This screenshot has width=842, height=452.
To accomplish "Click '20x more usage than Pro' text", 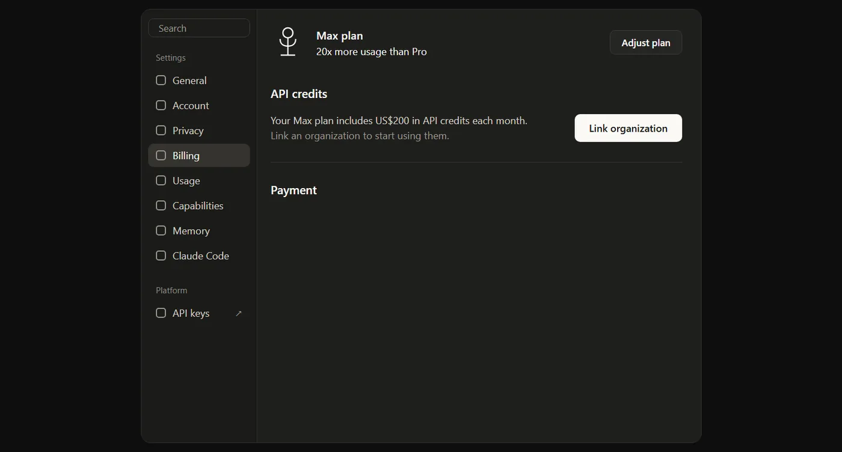I will pyautogui.click(x=372, y=52).
